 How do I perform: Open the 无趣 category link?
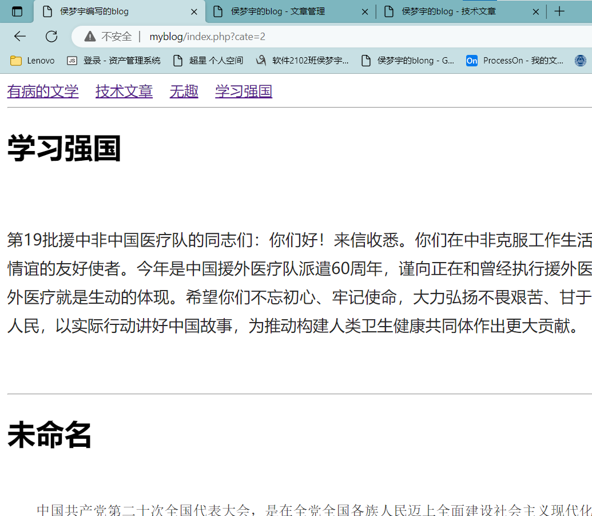184,91
